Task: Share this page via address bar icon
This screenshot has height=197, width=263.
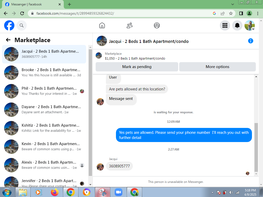Action: (x=223, y=13)
